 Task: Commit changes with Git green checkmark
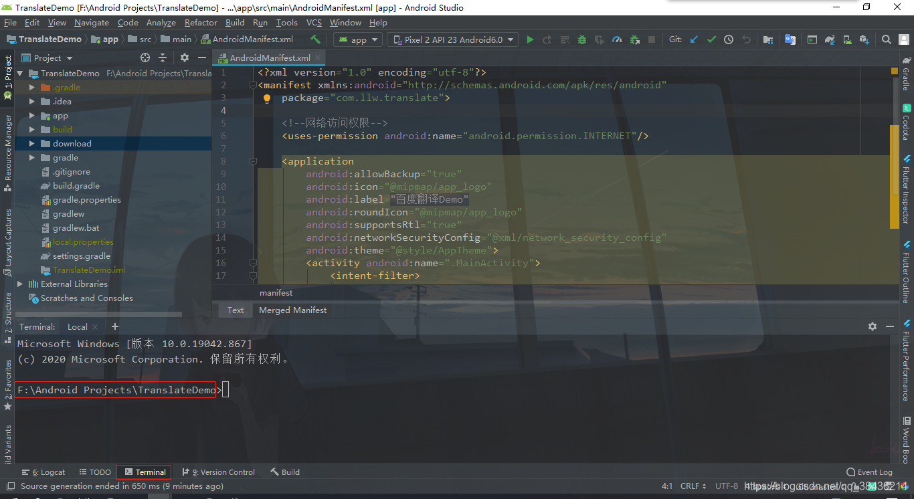click(711, 39)
